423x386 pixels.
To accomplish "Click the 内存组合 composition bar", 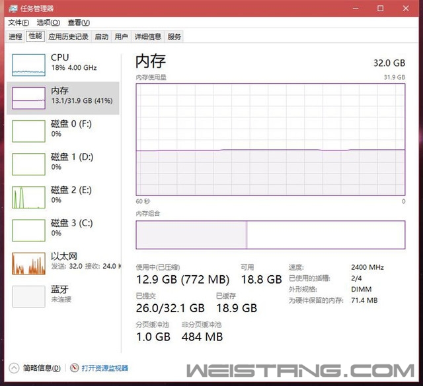I will pos(270,235).
